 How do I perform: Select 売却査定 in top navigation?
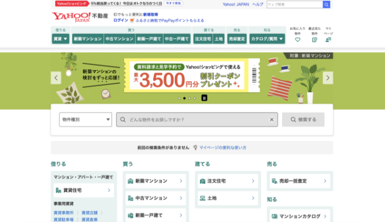pos(237,39)
